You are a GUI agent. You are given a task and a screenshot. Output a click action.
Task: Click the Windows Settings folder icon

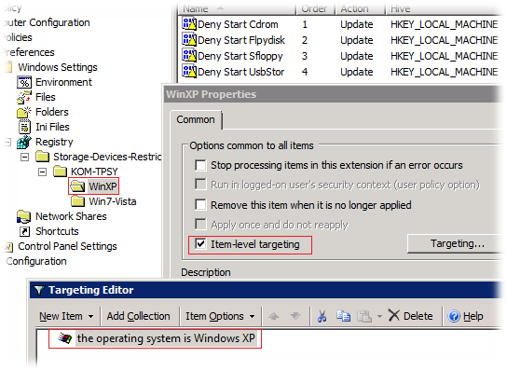point(8,67)
